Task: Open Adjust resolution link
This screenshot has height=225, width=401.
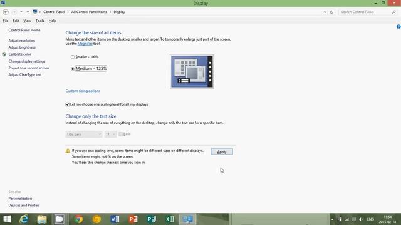Action: pos(22,41)
